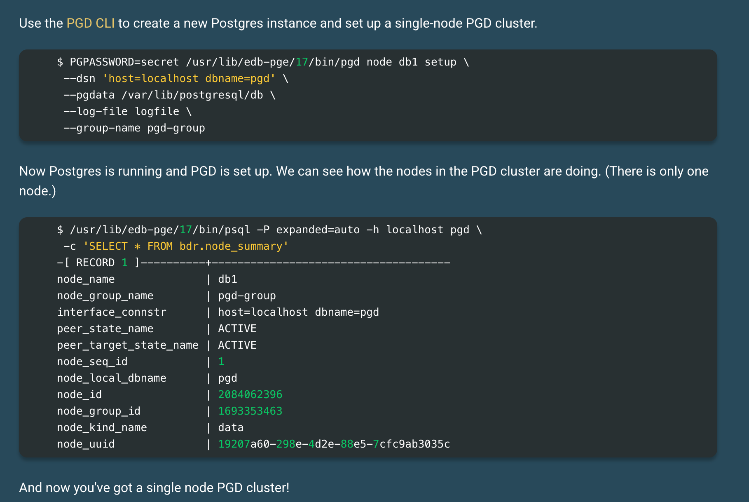The height and width of the screenshot is (502, 749).
Task: Click the node_group_name field label
Action: point(105,296)
